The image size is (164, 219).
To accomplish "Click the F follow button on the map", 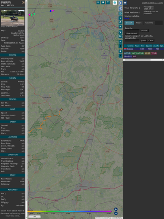I will pyautogui.click(x=120, y=56).
